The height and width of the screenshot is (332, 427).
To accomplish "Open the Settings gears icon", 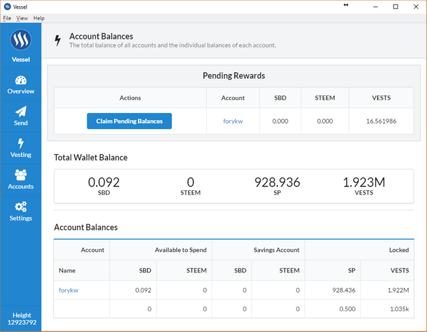I will click(21, 207).
